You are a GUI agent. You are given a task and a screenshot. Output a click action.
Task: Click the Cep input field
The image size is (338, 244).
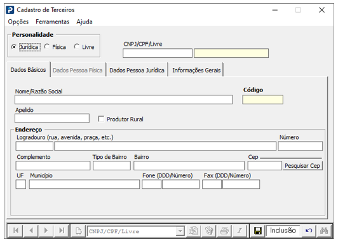(x=265, y=166)
